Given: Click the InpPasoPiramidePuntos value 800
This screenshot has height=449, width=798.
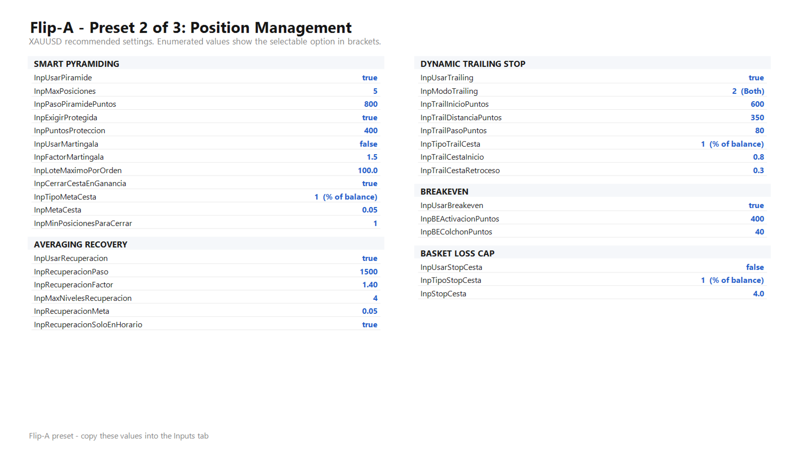Looking at the screenshot, I should (371, 104).
